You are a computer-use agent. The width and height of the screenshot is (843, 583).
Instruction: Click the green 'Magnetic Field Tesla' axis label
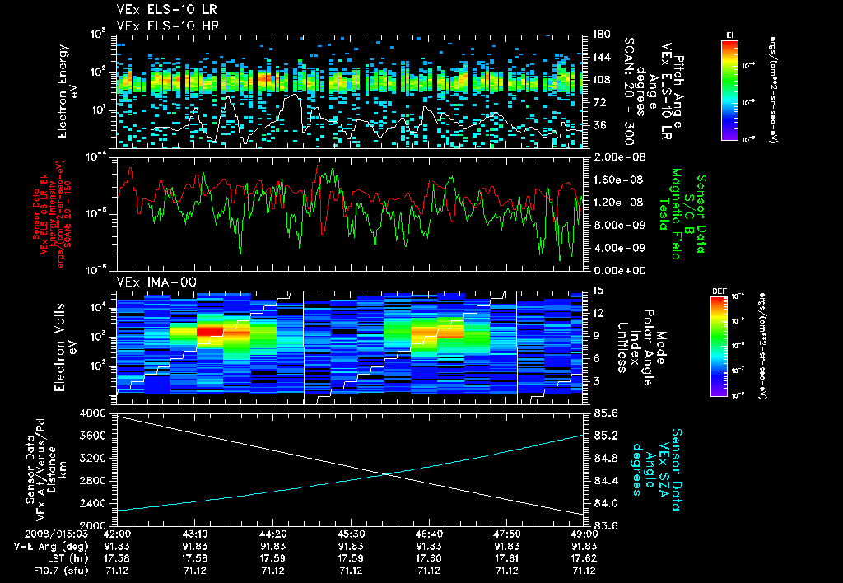coord(670,214)
